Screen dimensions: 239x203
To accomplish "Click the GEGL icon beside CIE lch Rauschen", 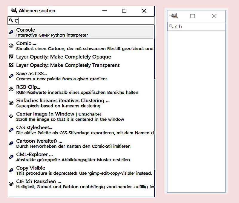I will tap(11, 184).
